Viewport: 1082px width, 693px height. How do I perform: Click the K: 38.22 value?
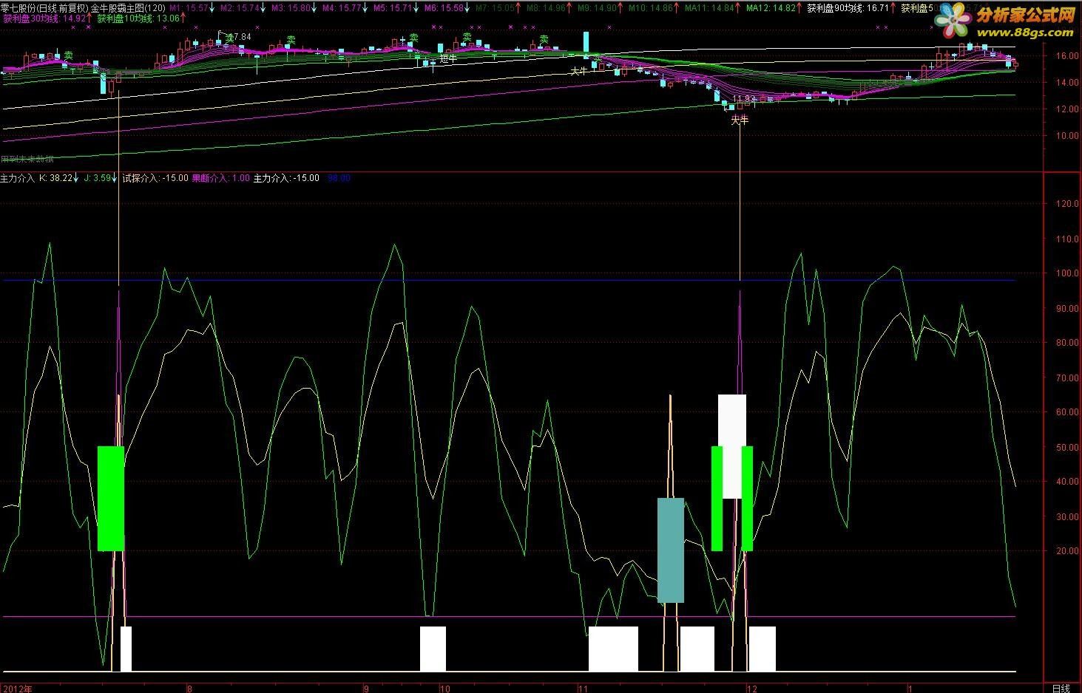point(55,178)
